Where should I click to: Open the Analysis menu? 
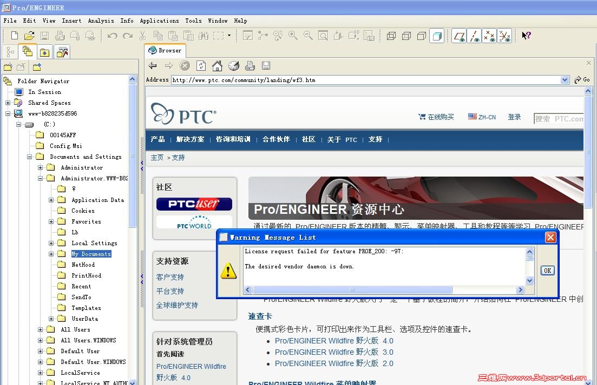[101, 21]
